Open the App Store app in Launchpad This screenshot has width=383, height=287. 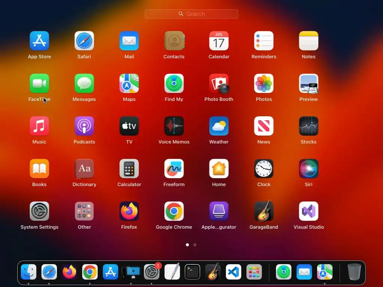coord(39,41)
